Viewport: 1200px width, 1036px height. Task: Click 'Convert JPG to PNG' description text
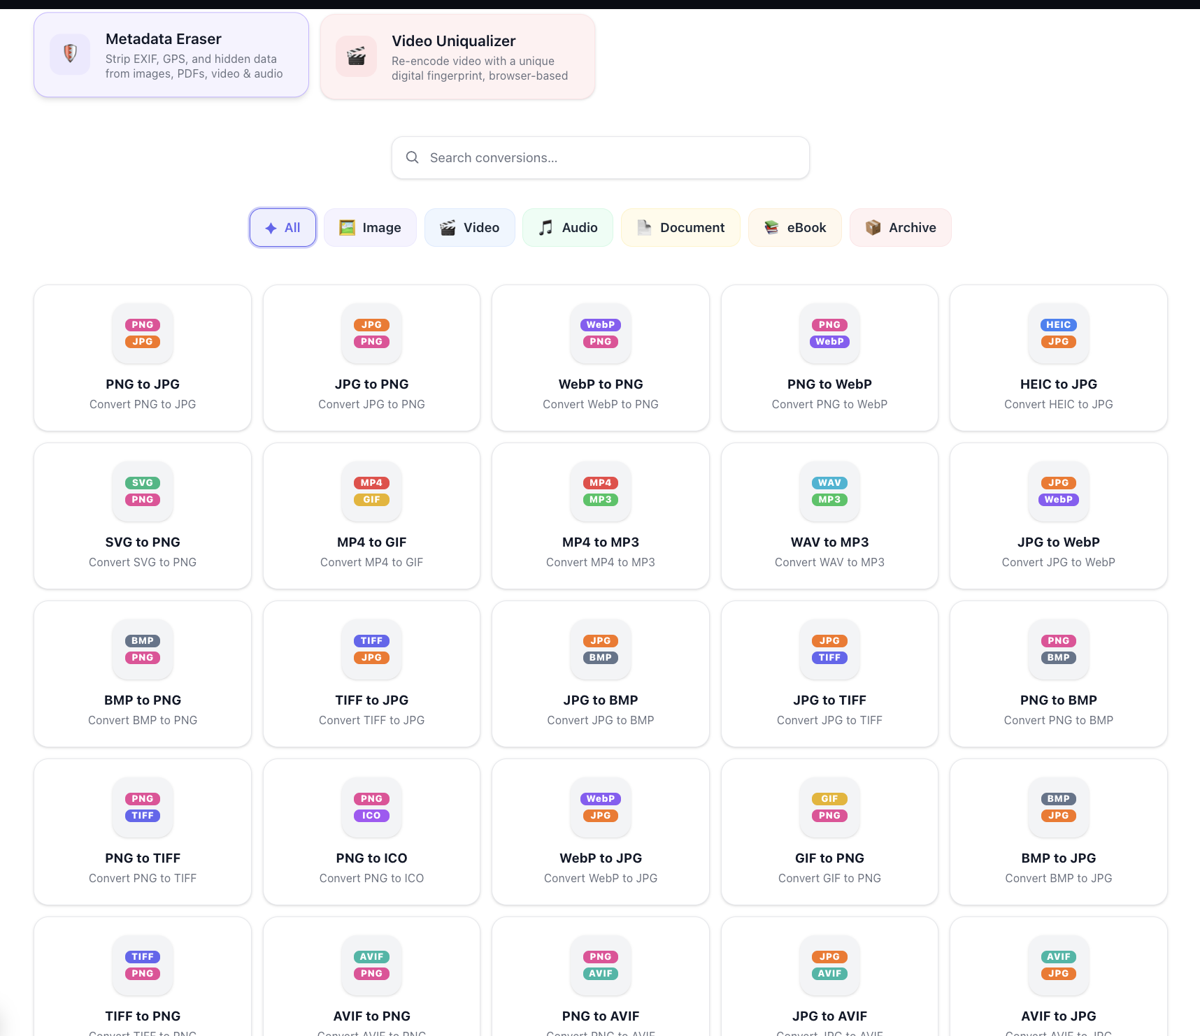tap(372, 404)
